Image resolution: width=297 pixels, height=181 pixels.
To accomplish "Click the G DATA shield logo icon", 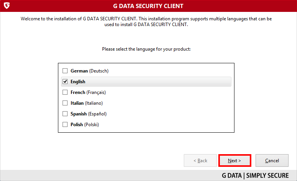I will click(x=7, y=5).
